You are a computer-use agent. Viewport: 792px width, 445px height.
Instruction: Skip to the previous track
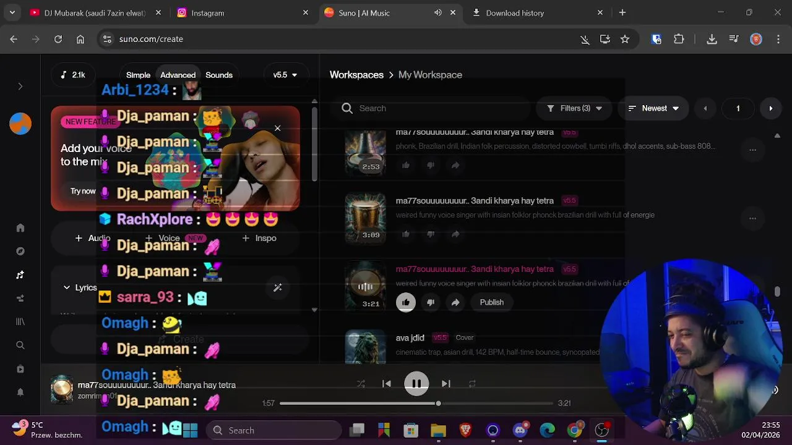pos(387,384)
